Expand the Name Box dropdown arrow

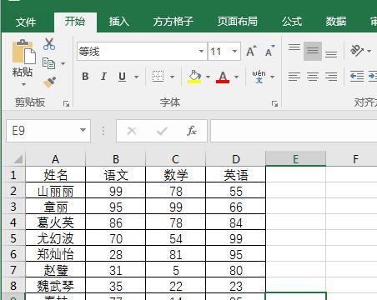[x=83, y=130]
